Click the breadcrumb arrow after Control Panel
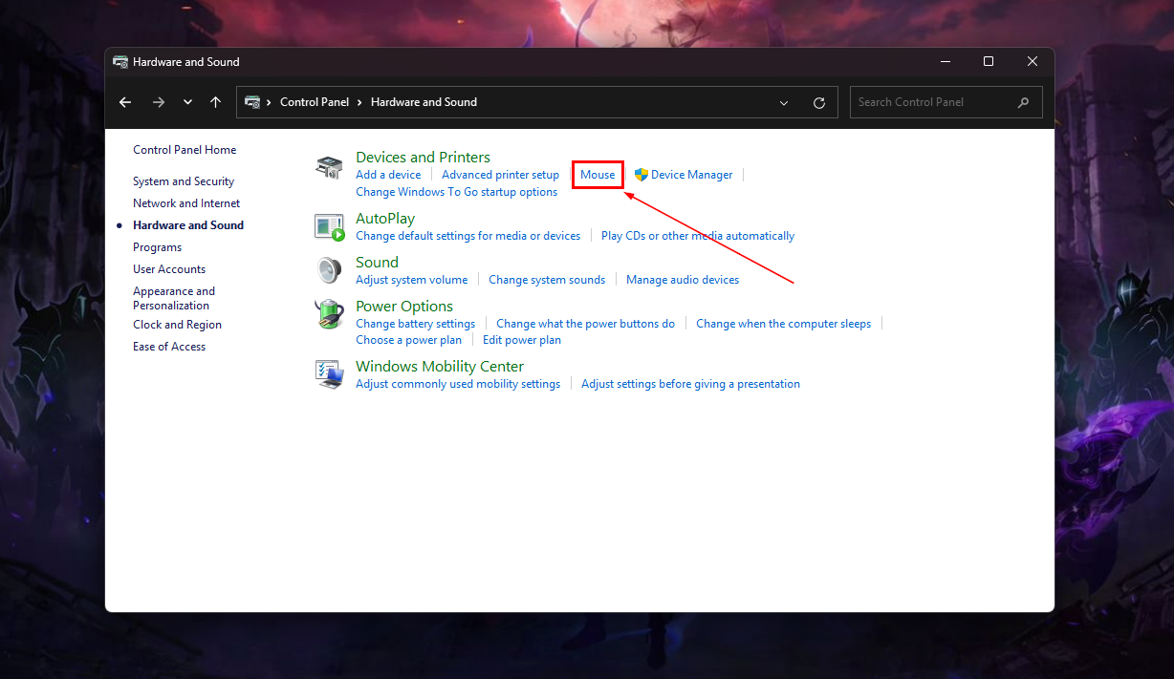 coord(360,102)
